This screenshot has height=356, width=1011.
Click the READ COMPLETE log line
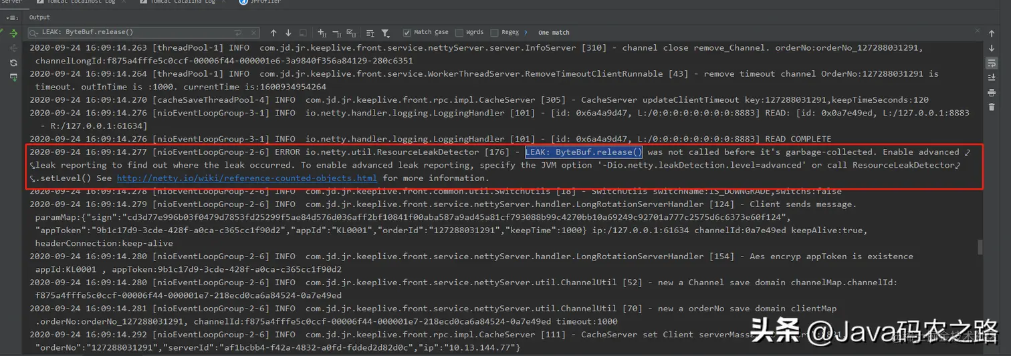(x=431, y=139)
